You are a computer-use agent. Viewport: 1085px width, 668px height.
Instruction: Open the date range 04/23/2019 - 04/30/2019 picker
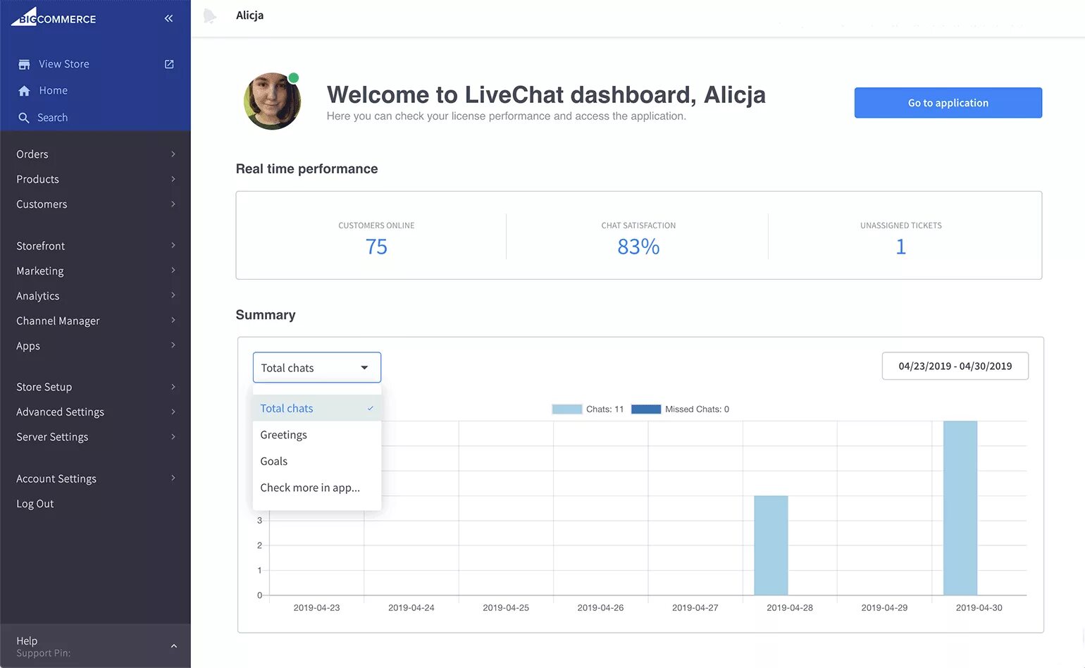[955, 366]
